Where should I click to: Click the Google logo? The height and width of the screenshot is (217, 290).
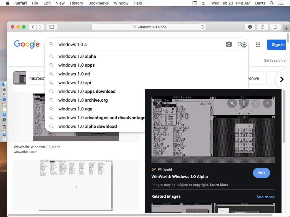[27, 44]
